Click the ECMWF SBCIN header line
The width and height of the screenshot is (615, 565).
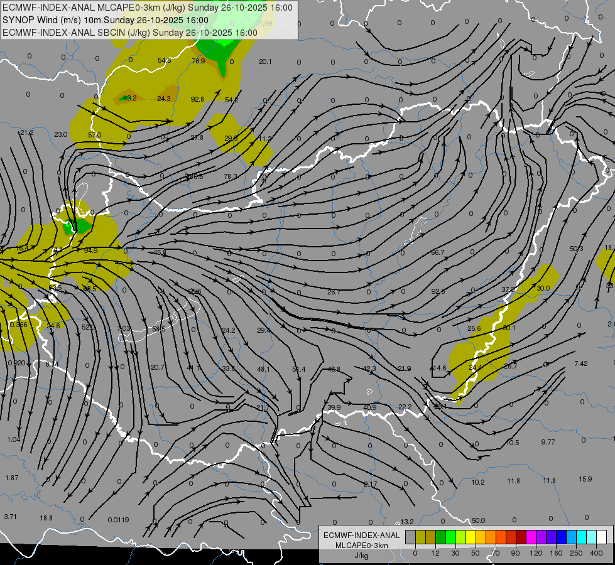coord(130,33)
